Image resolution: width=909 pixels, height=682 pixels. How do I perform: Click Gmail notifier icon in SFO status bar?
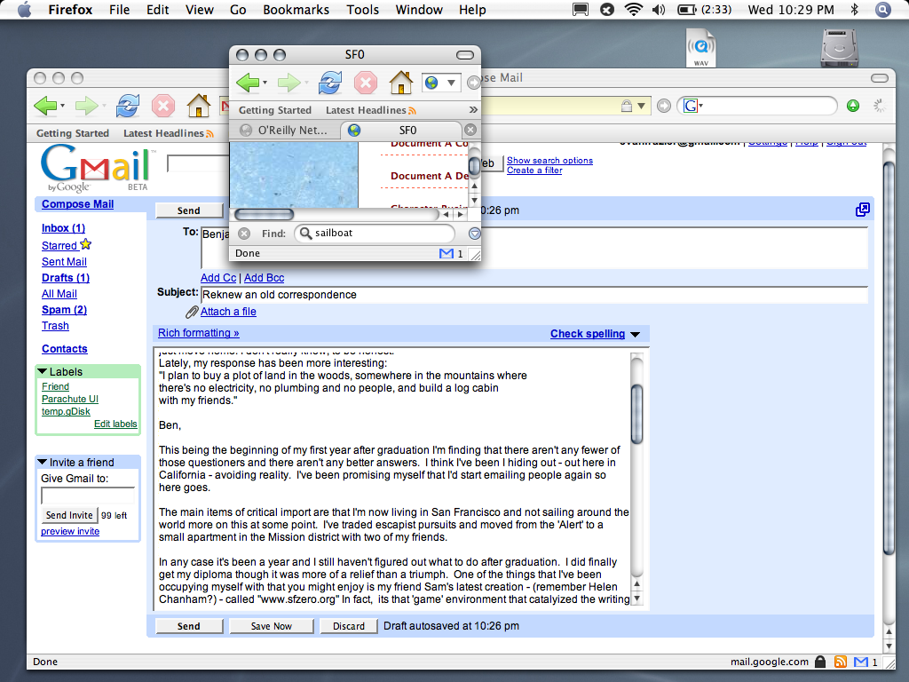[447, 253]
